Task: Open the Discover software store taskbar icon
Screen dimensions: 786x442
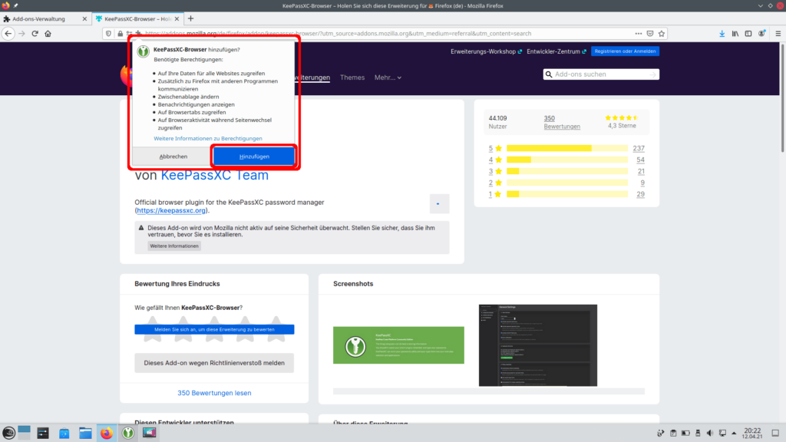Action: point(64,433)
